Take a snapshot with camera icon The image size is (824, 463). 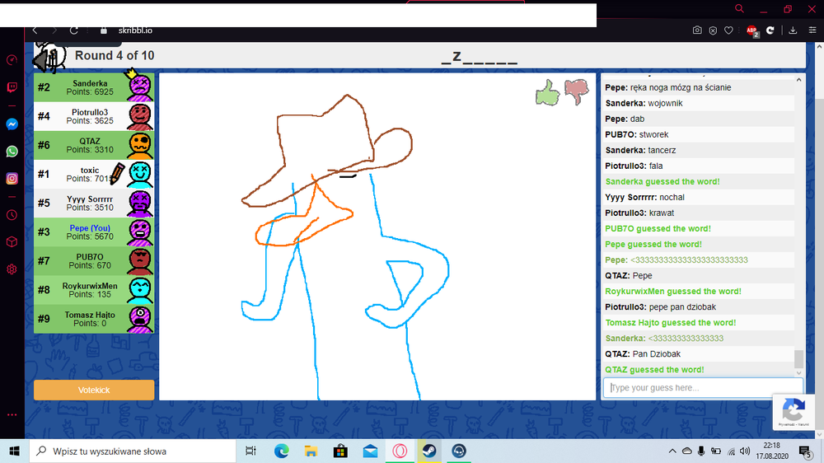coord(697,30)
